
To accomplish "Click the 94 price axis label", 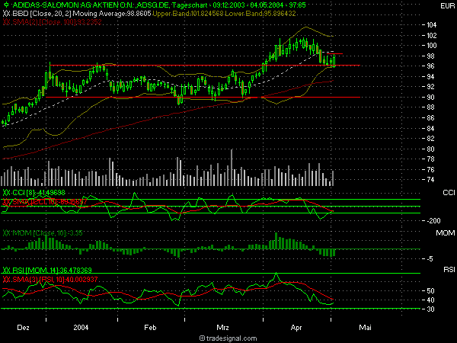I will point(430,77).
